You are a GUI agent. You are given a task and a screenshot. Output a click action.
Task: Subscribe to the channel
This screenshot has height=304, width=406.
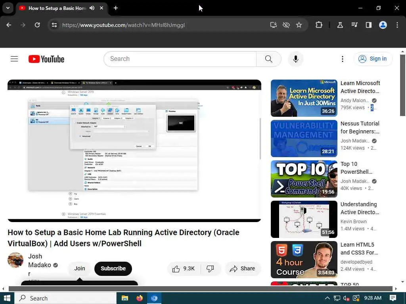click(x=113, y=269)
